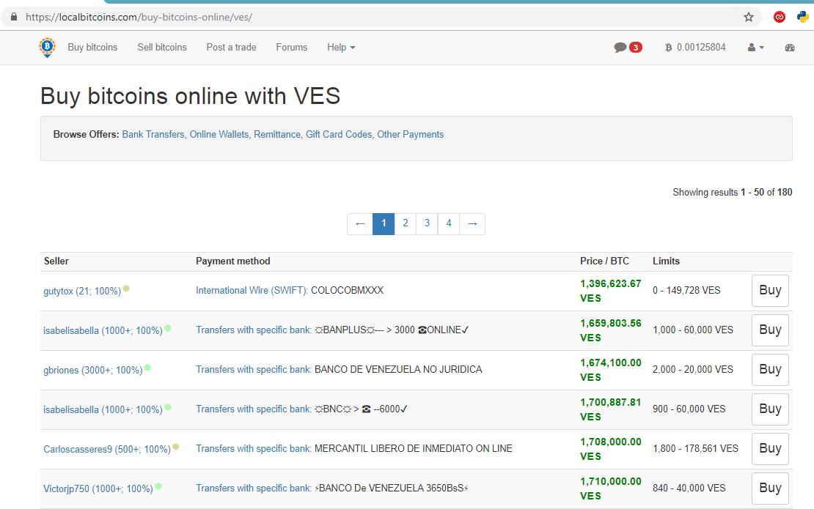Image resolution: width=814 pixels, height=509 pixels.
Task: Click Showing results 1 - 50 of 180 text
Action: tap(733, 193)
